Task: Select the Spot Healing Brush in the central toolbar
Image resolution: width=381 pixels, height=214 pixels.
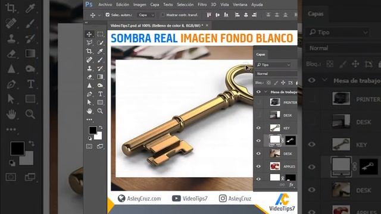Action: coord(89,59)
